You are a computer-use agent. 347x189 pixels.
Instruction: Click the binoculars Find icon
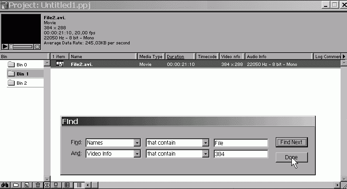[5, 185]
